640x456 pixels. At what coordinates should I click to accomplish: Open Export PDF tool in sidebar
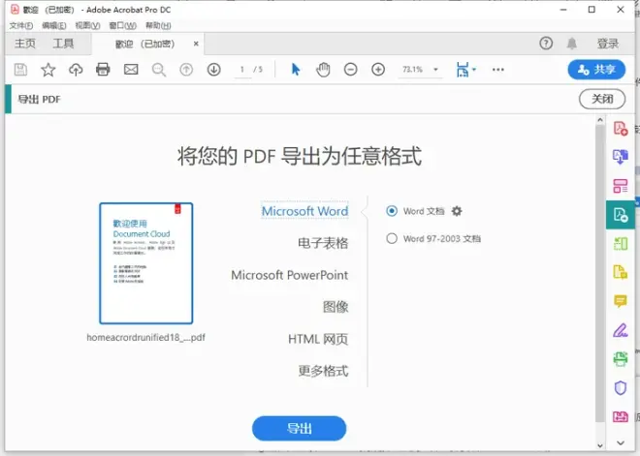621,215
